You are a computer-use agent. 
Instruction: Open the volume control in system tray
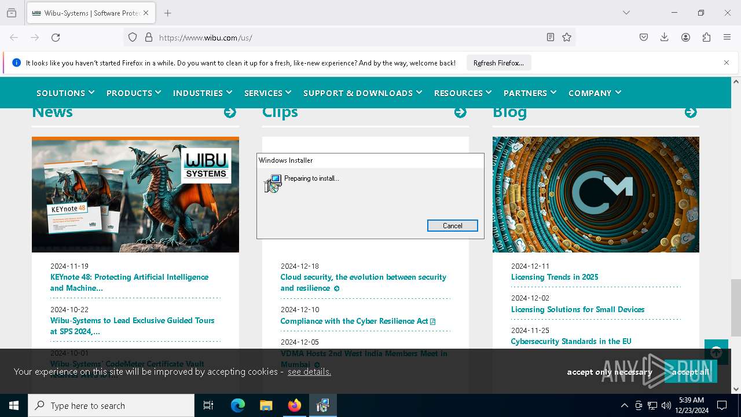[x=666, y=405]
